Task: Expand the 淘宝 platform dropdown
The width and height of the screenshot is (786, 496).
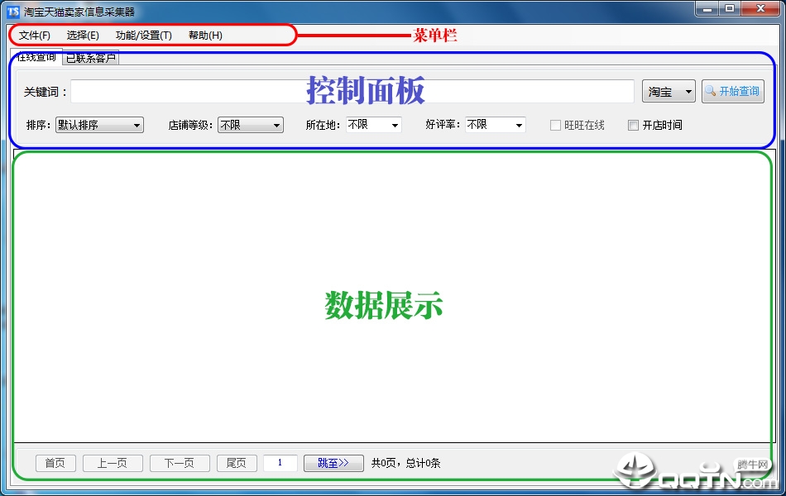Action: [669, 91]
